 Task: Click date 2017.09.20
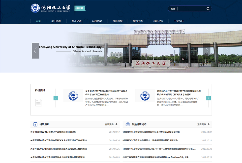click(207, 149)
